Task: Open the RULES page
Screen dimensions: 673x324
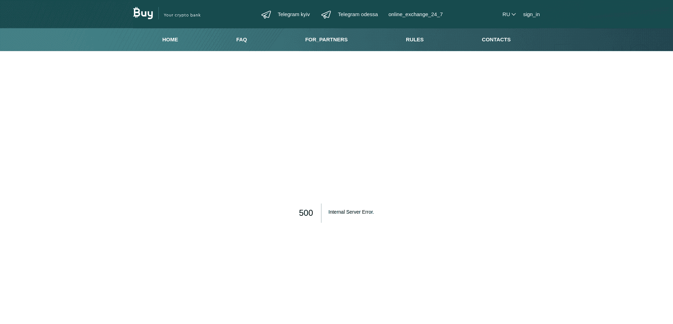Action: tap(415, 40)
